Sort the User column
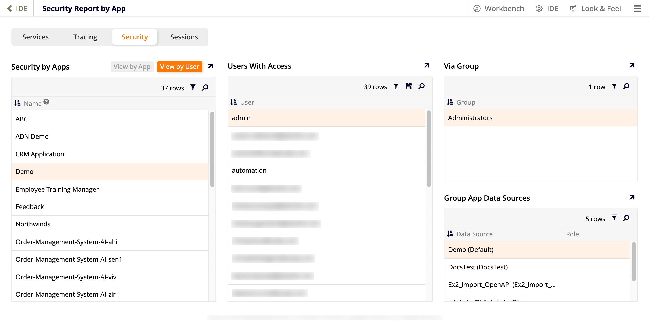649x322 pixels. pyautogui.click(x=234, y=102)
